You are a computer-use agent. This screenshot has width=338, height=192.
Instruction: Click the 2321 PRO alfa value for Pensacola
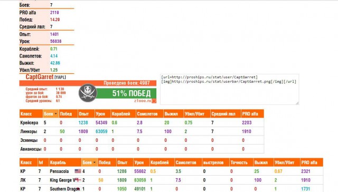(306, 171)
